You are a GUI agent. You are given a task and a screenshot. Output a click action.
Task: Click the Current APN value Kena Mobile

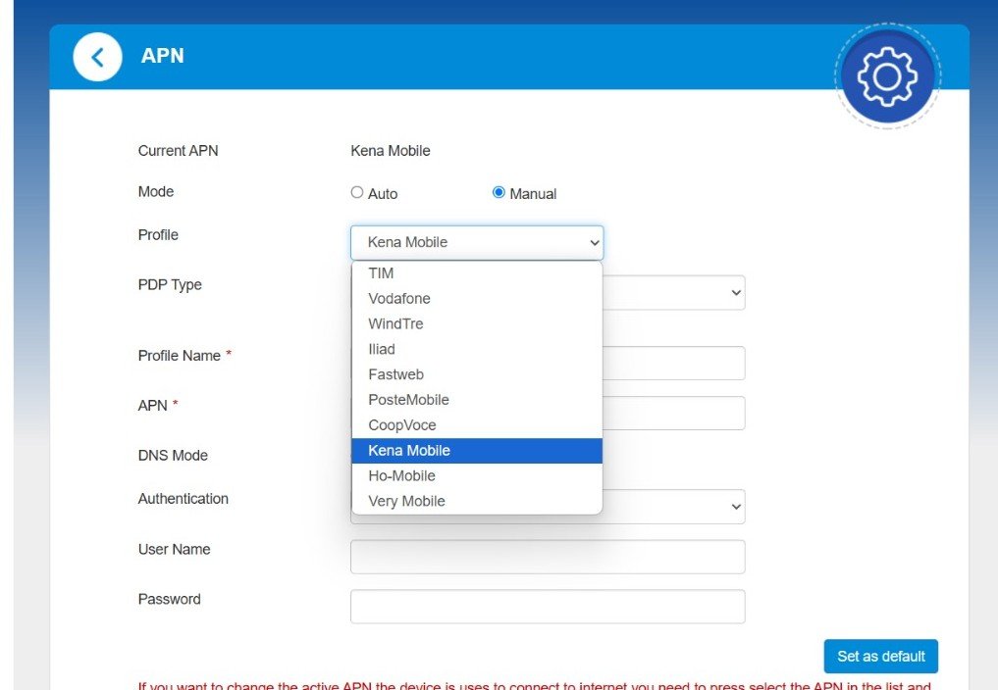click(x=391, y=151)
